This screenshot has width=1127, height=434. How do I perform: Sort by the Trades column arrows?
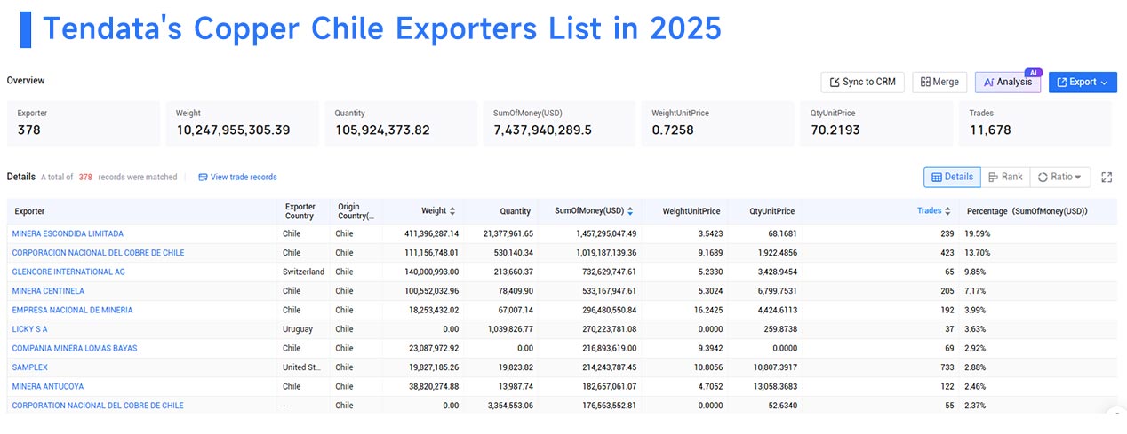(948, 211)
